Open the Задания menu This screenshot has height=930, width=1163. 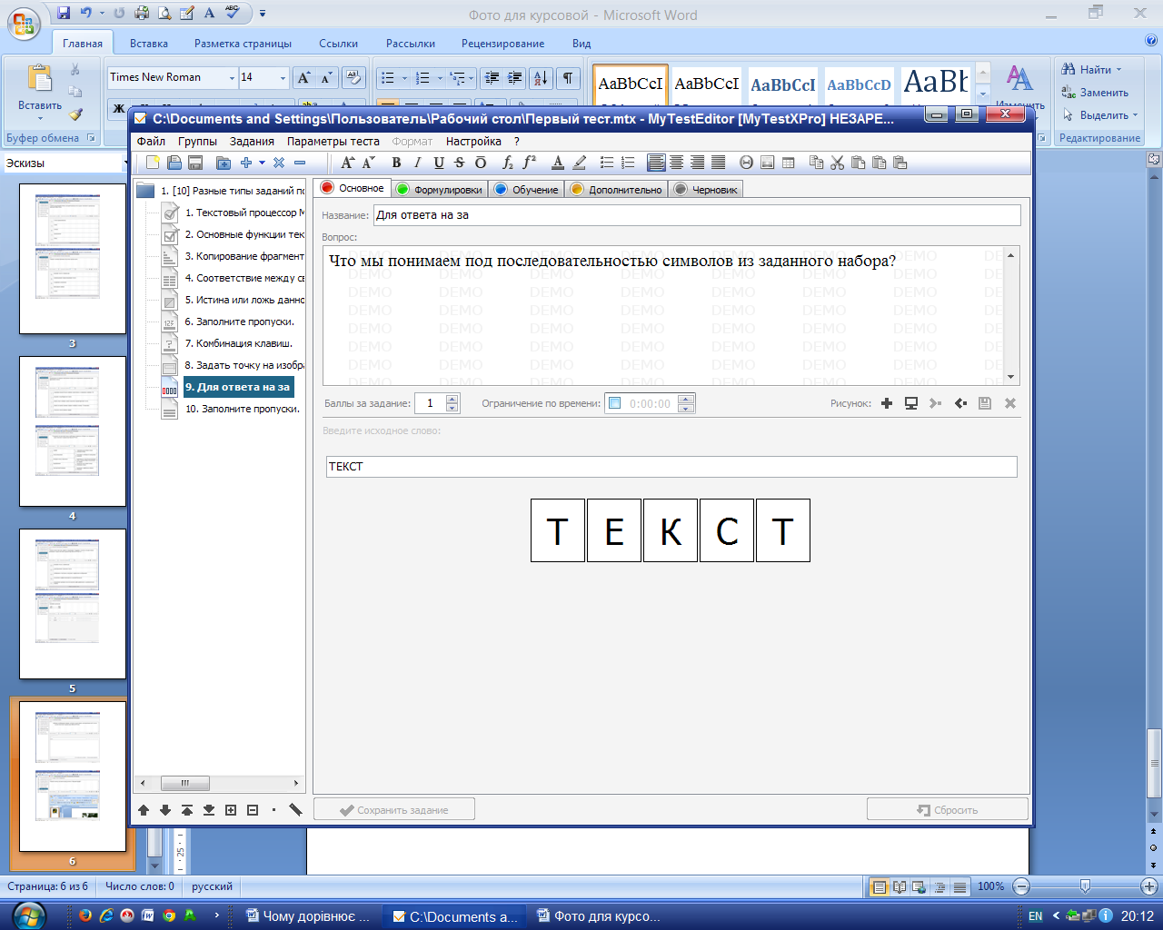[x=252, y=142]
